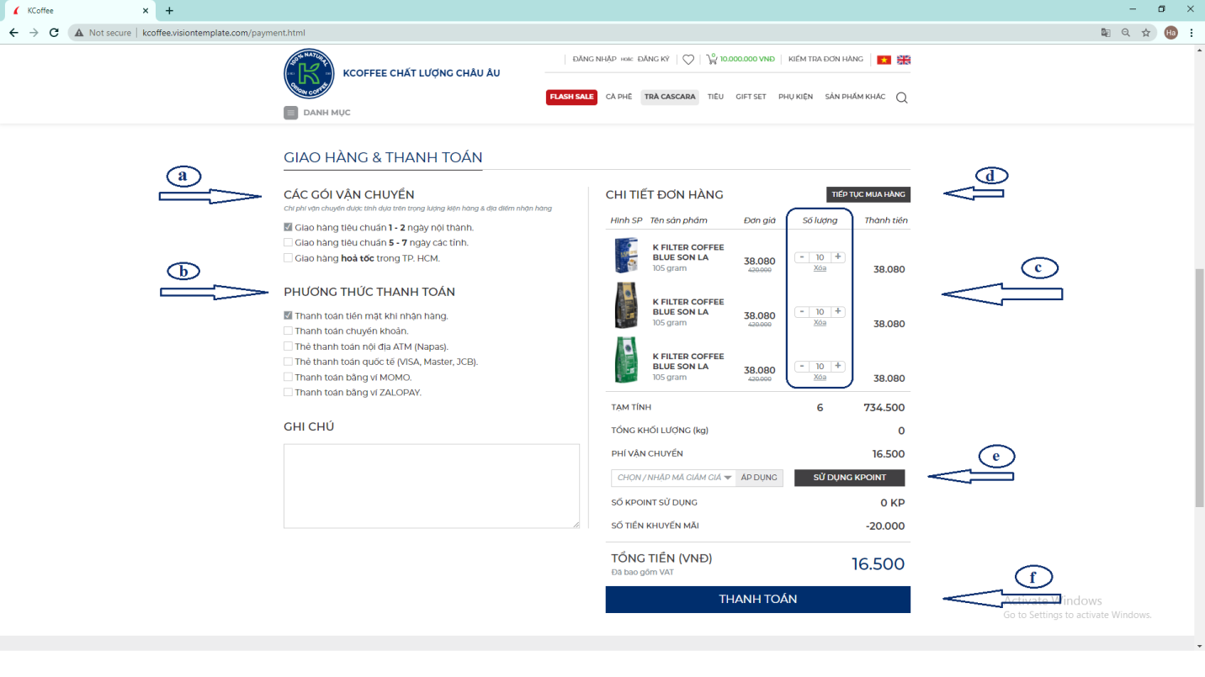Viewport: 1205px width, 677px height.
Task: Open Chrome's three-dot menu
Action: click(1192, 33)
